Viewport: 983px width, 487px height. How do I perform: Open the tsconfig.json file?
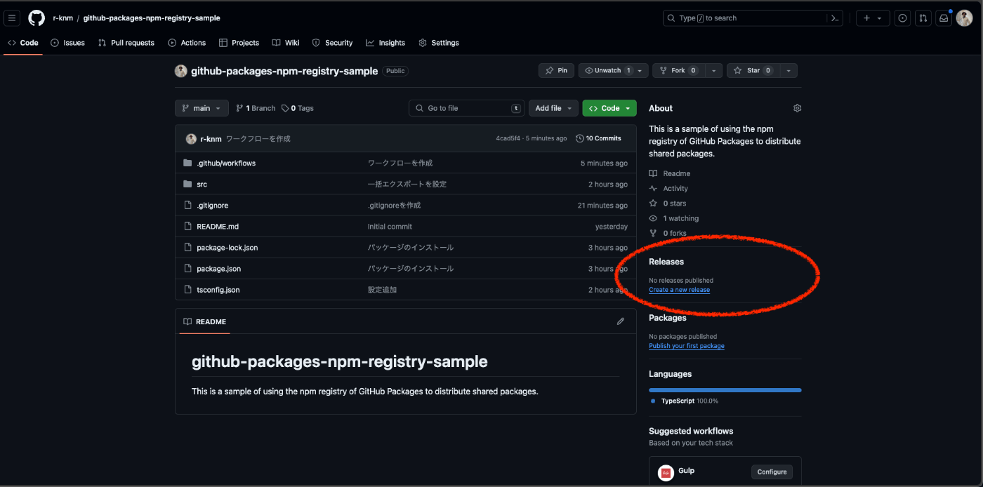pos(218,289)
